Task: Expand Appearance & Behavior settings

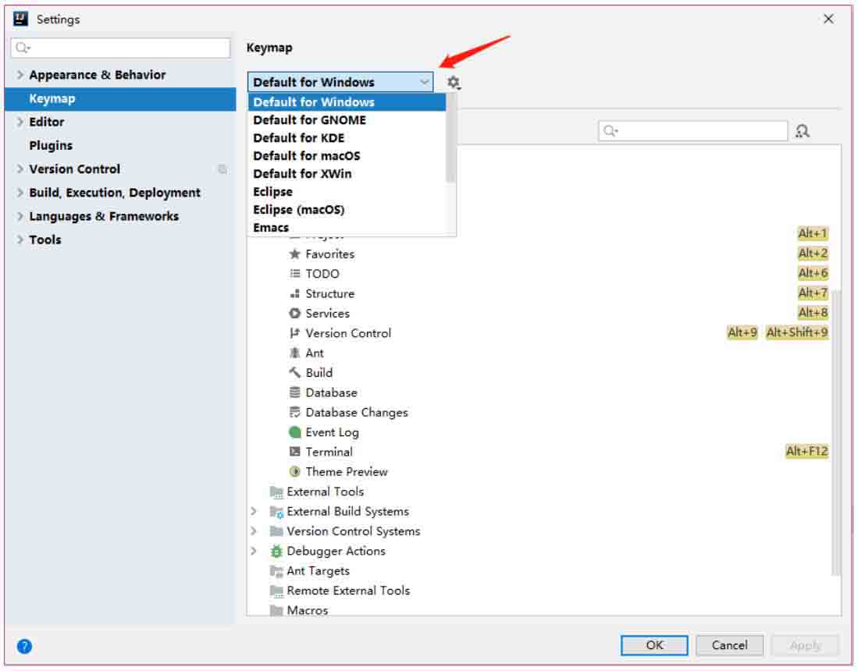Action: click(20, 74)
